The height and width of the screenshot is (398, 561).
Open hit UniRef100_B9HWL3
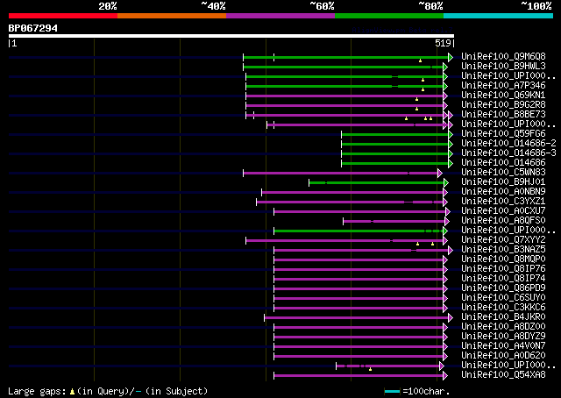pos(503,67)
